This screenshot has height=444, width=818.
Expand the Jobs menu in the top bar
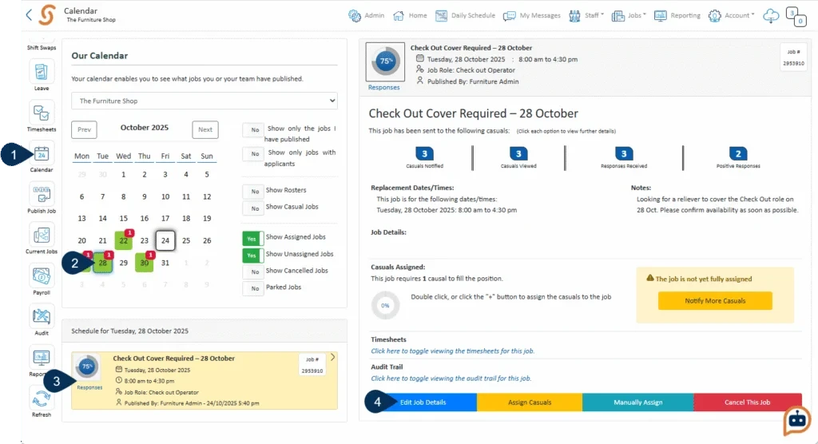click(629, 16)
